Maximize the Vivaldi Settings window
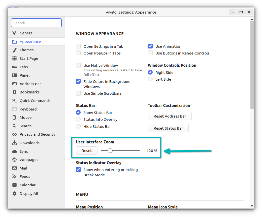 click(x=241, y=12)
